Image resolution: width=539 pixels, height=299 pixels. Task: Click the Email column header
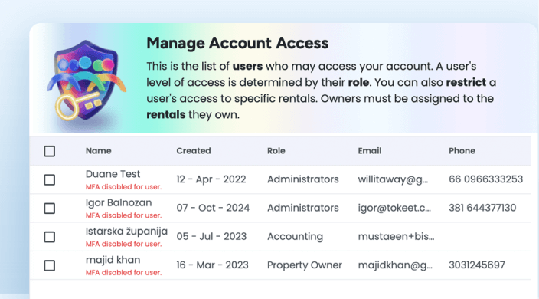(370, 151)
